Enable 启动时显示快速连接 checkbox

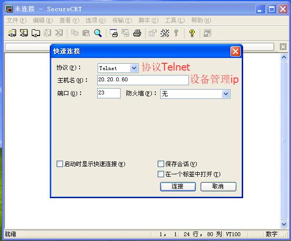pyautogui.click(x=60, y=164)
